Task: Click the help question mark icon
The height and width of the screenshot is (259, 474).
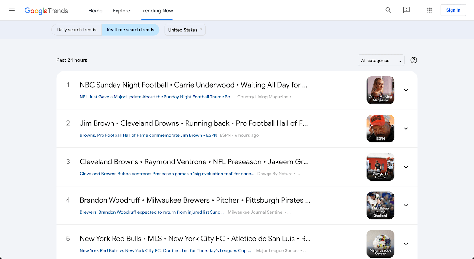Action: (x=414, y=60)
